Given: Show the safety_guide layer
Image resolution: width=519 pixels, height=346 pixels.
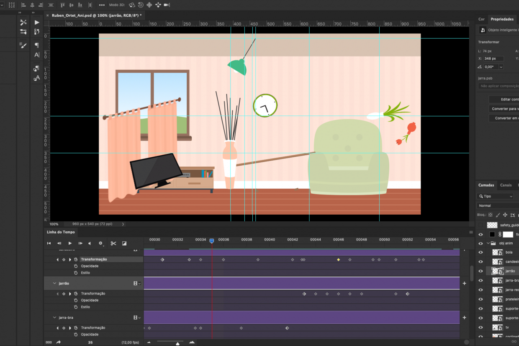Looking at the screenshot, I should point(480,225).
